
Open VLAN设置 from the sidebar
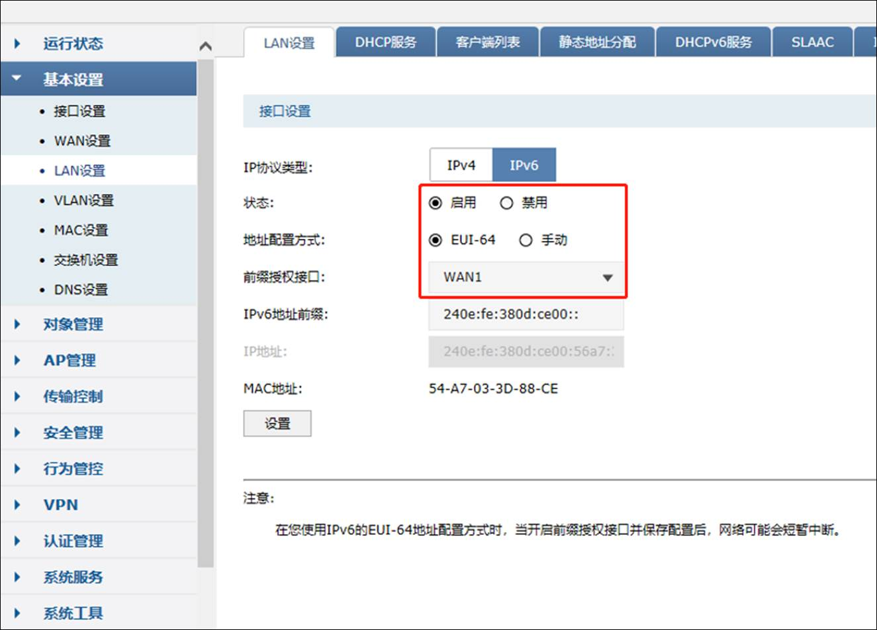(x=84, y=200)
